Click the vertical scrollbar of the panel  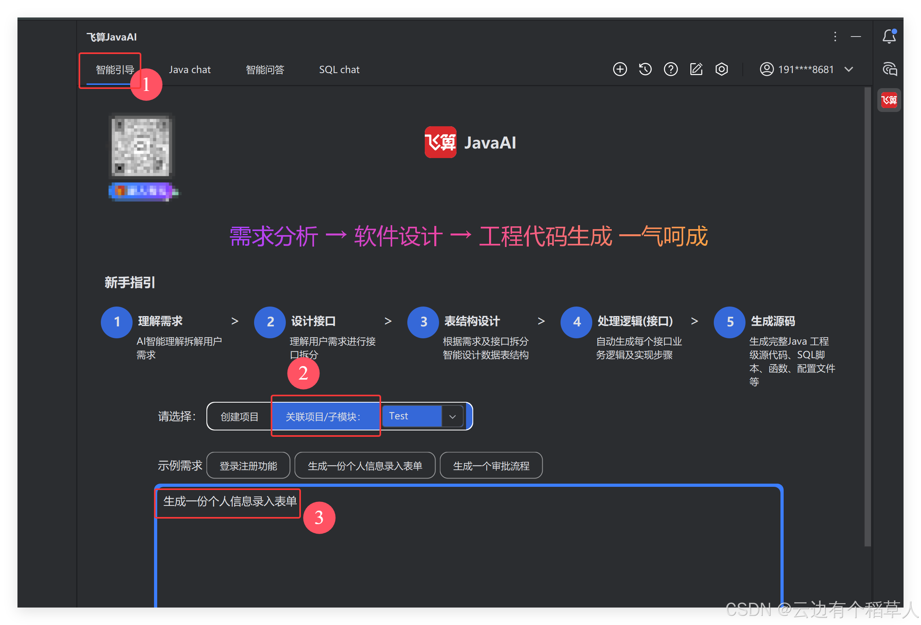point(867,318)
